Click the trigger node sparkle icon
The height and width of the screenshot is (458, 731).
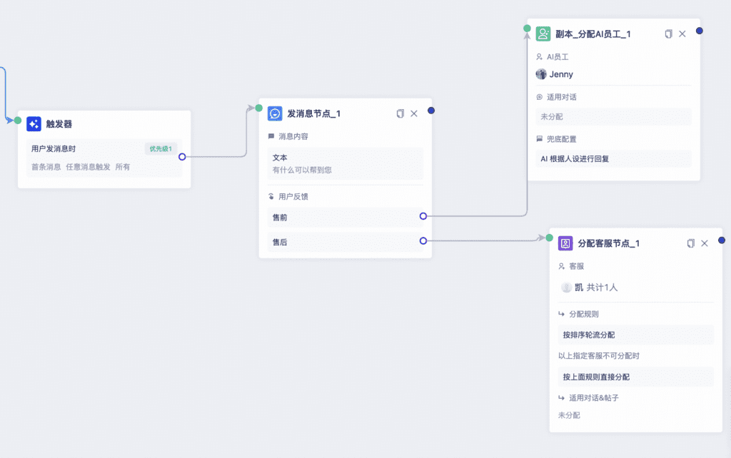[x=34, y=124]
